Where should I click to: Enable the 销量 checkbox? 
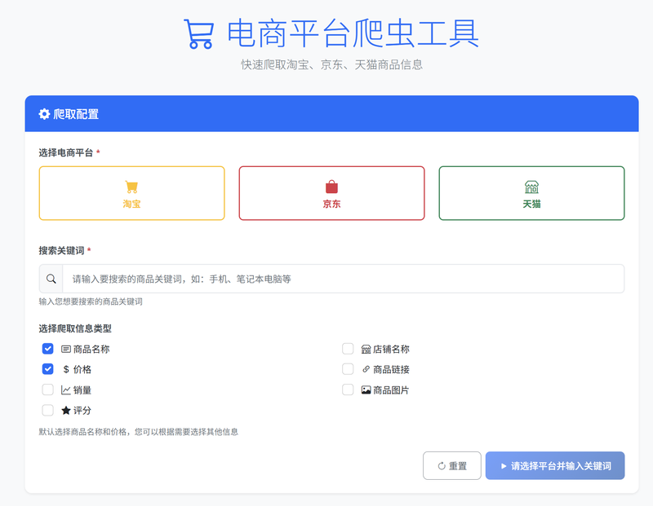48,389
